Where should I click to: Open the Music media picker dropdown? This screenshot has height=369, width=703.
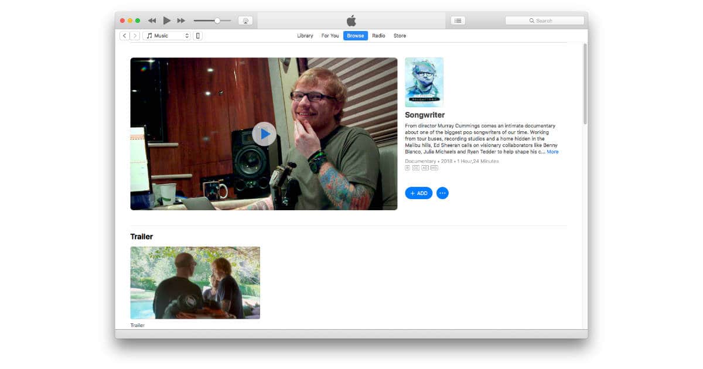pos(167,36)
